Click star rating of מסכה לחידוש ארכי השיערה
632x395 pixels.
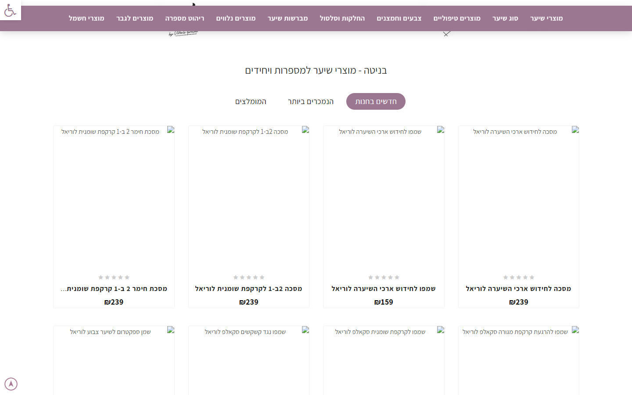point(518,277)
